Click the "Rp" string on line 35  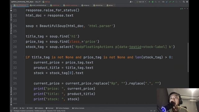click(113, 83)
